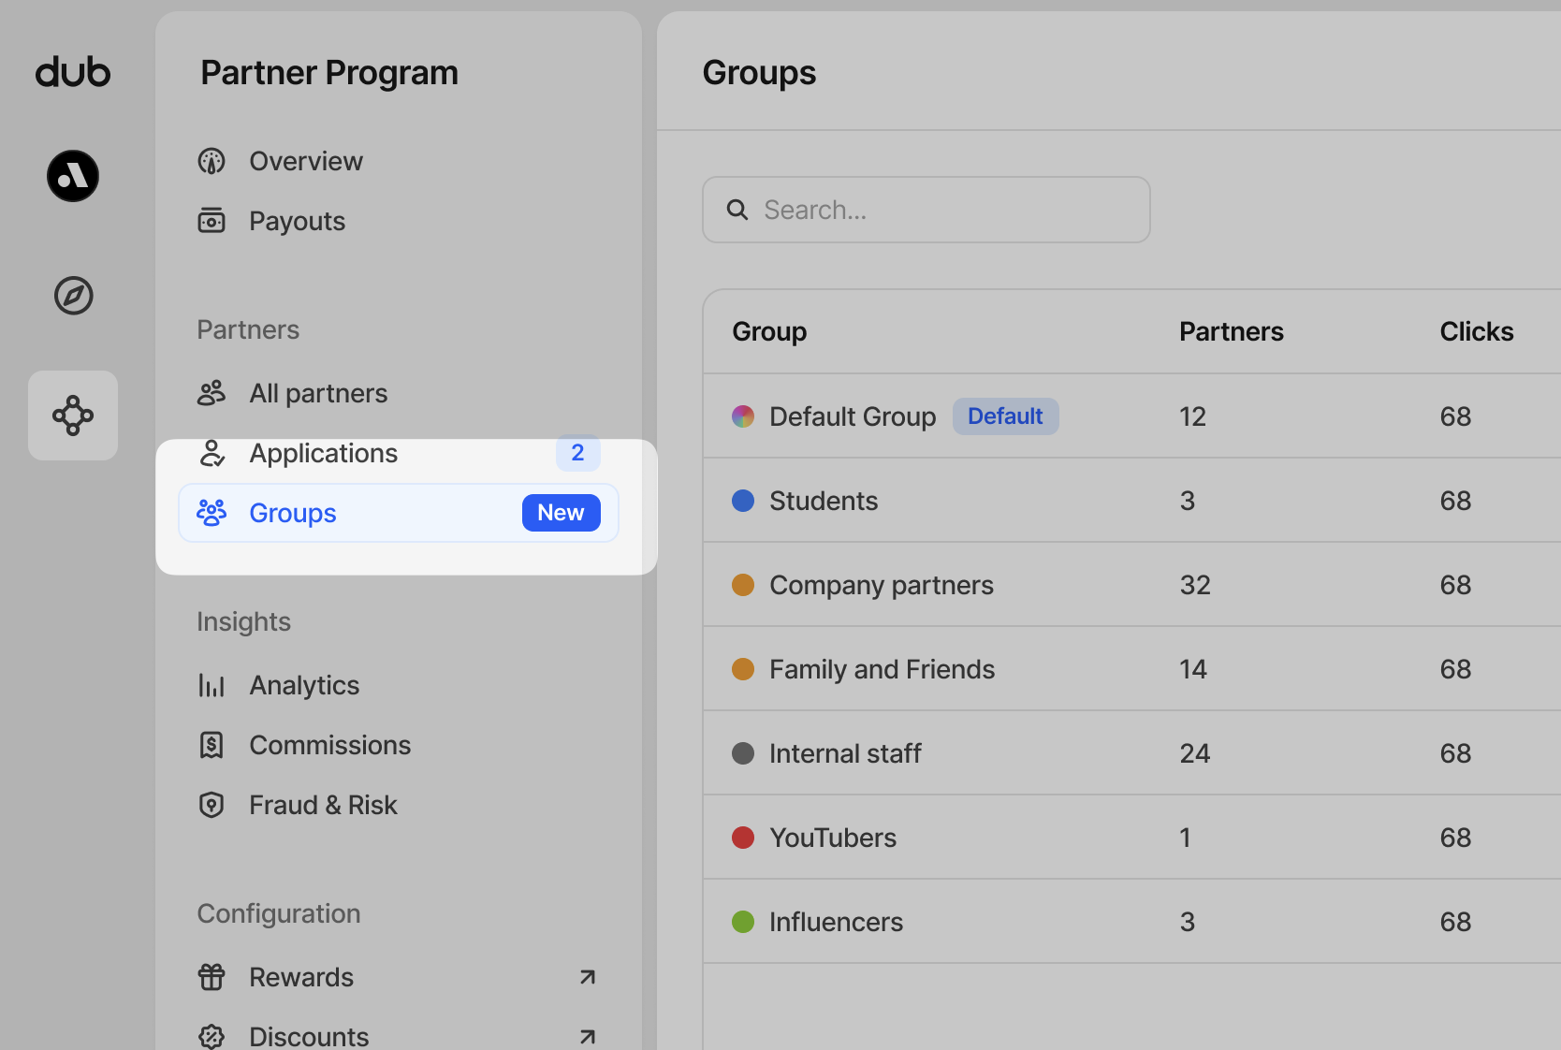Open Rewards external arrow icon

tap(588, 977)
